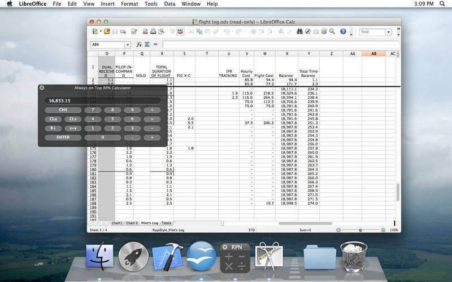This screenshot has width=452, height=282.
Task: Expand the New document dropdown arrow
Action: coord(101,32)
